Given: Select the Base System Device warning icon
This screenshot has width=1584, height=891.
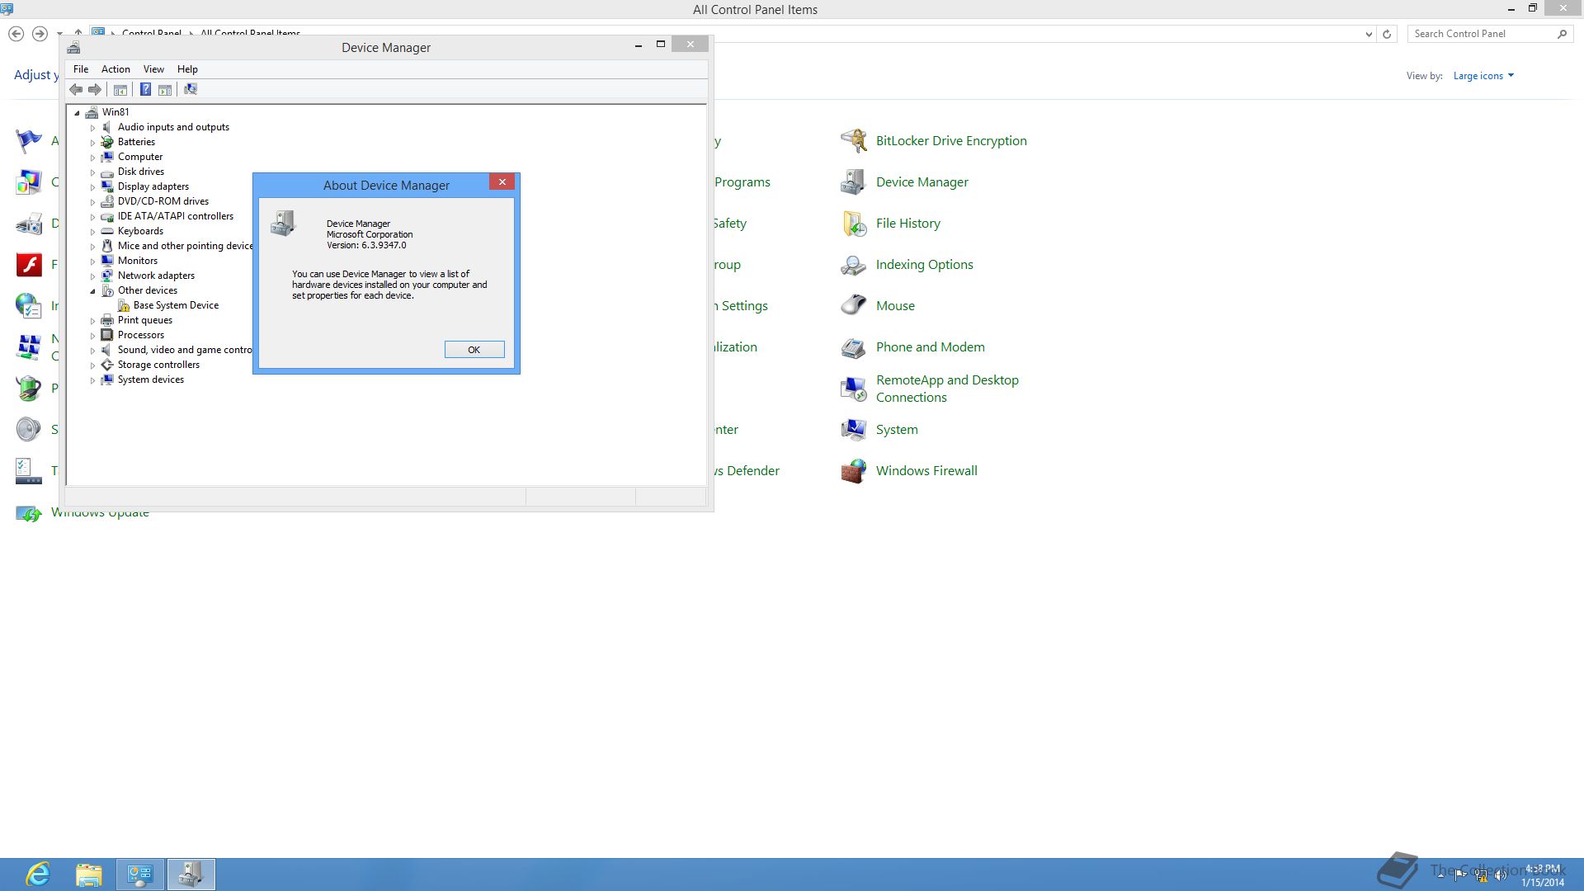Looking at the screenshot, I should coord(123,305).
